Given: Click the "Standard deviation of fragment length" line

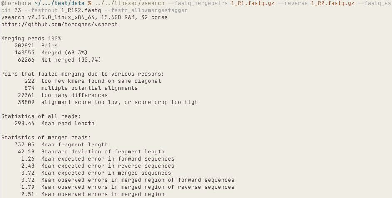Looking at the screenshot, I should (102, 152).
